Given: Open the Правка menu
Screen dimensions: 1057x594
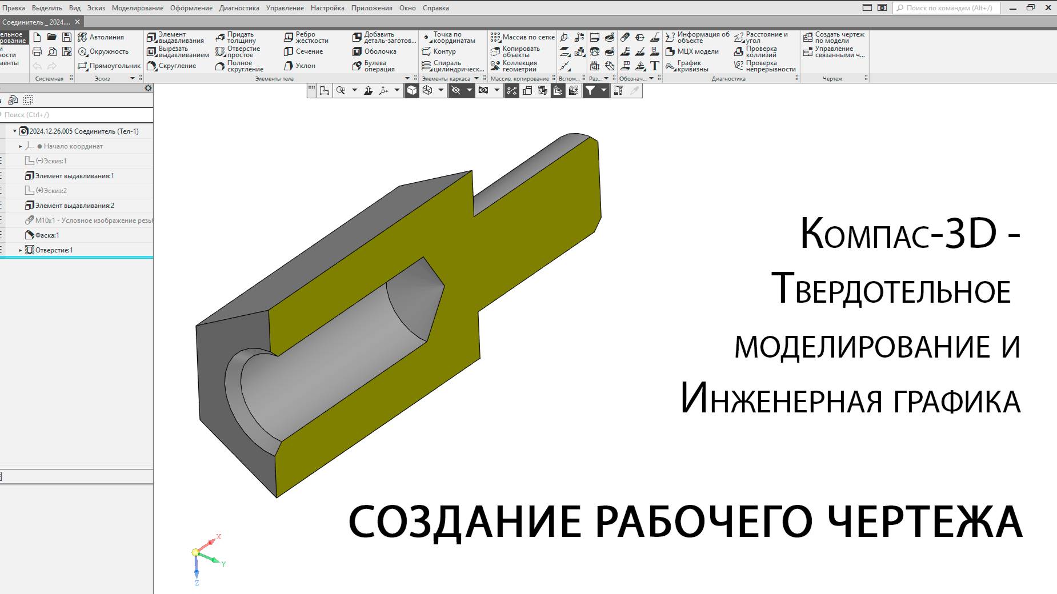Looking at the screenshot, I should click(x=14, y=8).
